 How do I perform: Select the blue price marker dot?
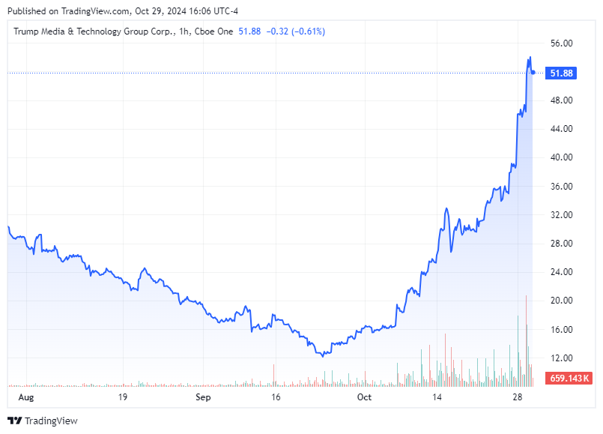[x=533, y=73]
